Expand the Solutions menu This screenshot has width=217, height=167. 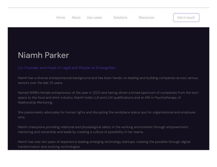tap(120, 18)
